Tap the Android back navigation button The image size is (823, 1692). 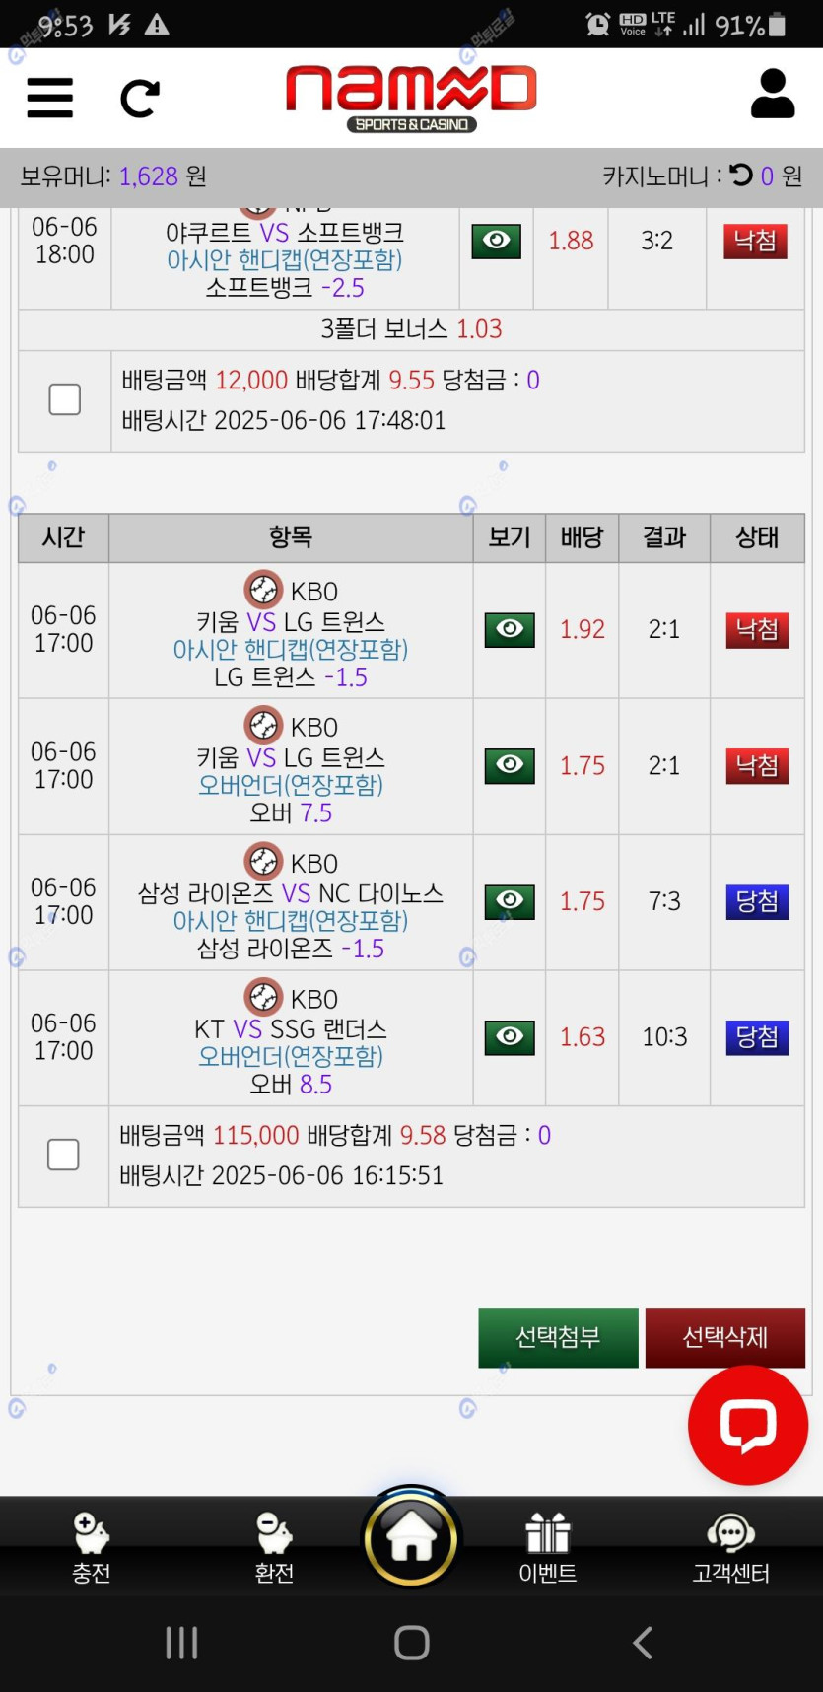coord(642,1643)
